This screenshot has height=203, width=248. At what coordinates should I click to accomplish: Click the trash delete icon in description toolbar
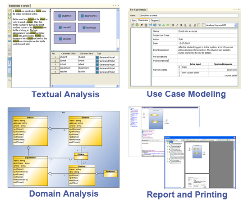point(146,25)
